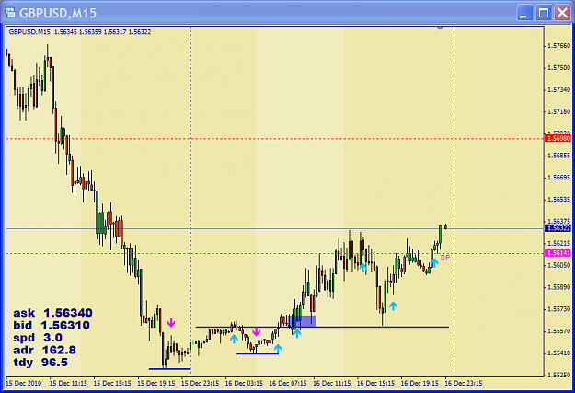
Task: Select the magenta down arrow above the 15 Dec 19:15 low
Action: pos(171,323)
